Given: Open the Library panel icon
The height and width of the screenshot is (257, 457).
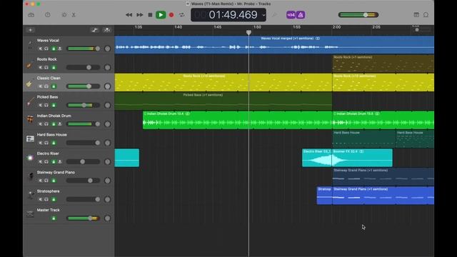Looking at the screenshot, I should 31,15.
